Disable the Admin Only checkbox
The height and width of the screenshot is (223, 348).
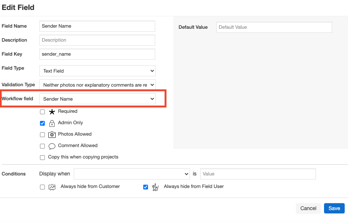tap(42, 123)
